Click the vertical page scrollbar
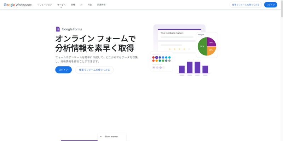 (282, 9)
